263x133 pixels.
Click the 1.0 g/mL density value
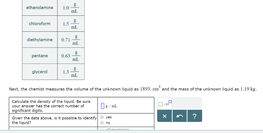(x=71, y=8)
